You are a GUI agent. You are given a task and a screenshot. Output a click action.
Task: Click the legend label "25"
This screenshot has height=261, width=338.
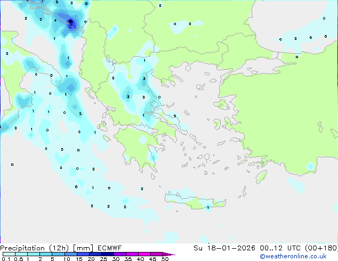(103, 259)
